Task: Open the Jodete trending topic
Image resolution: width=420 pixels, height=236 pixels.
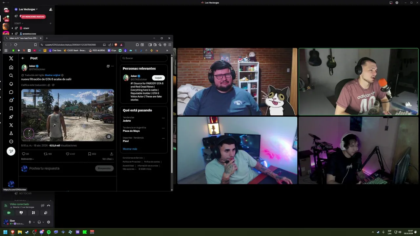Action: tap(127, 121)
